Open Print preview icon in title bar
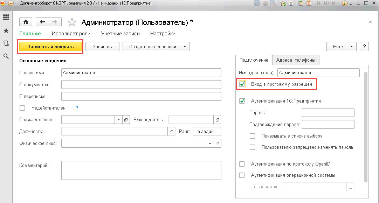The width and height of the screenshot is (379, 203). pos(273,3)
